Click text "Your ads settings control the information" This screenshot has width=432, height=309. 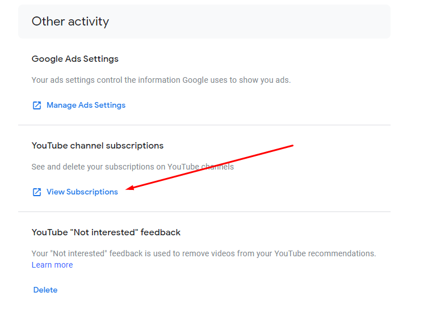106,80
